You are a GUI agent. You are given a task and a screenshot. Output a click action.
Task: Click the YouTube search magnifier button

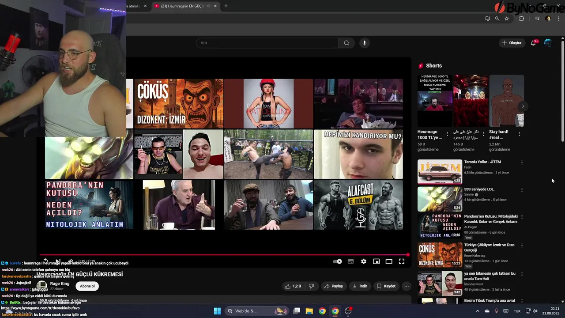[x=347, y=43]
